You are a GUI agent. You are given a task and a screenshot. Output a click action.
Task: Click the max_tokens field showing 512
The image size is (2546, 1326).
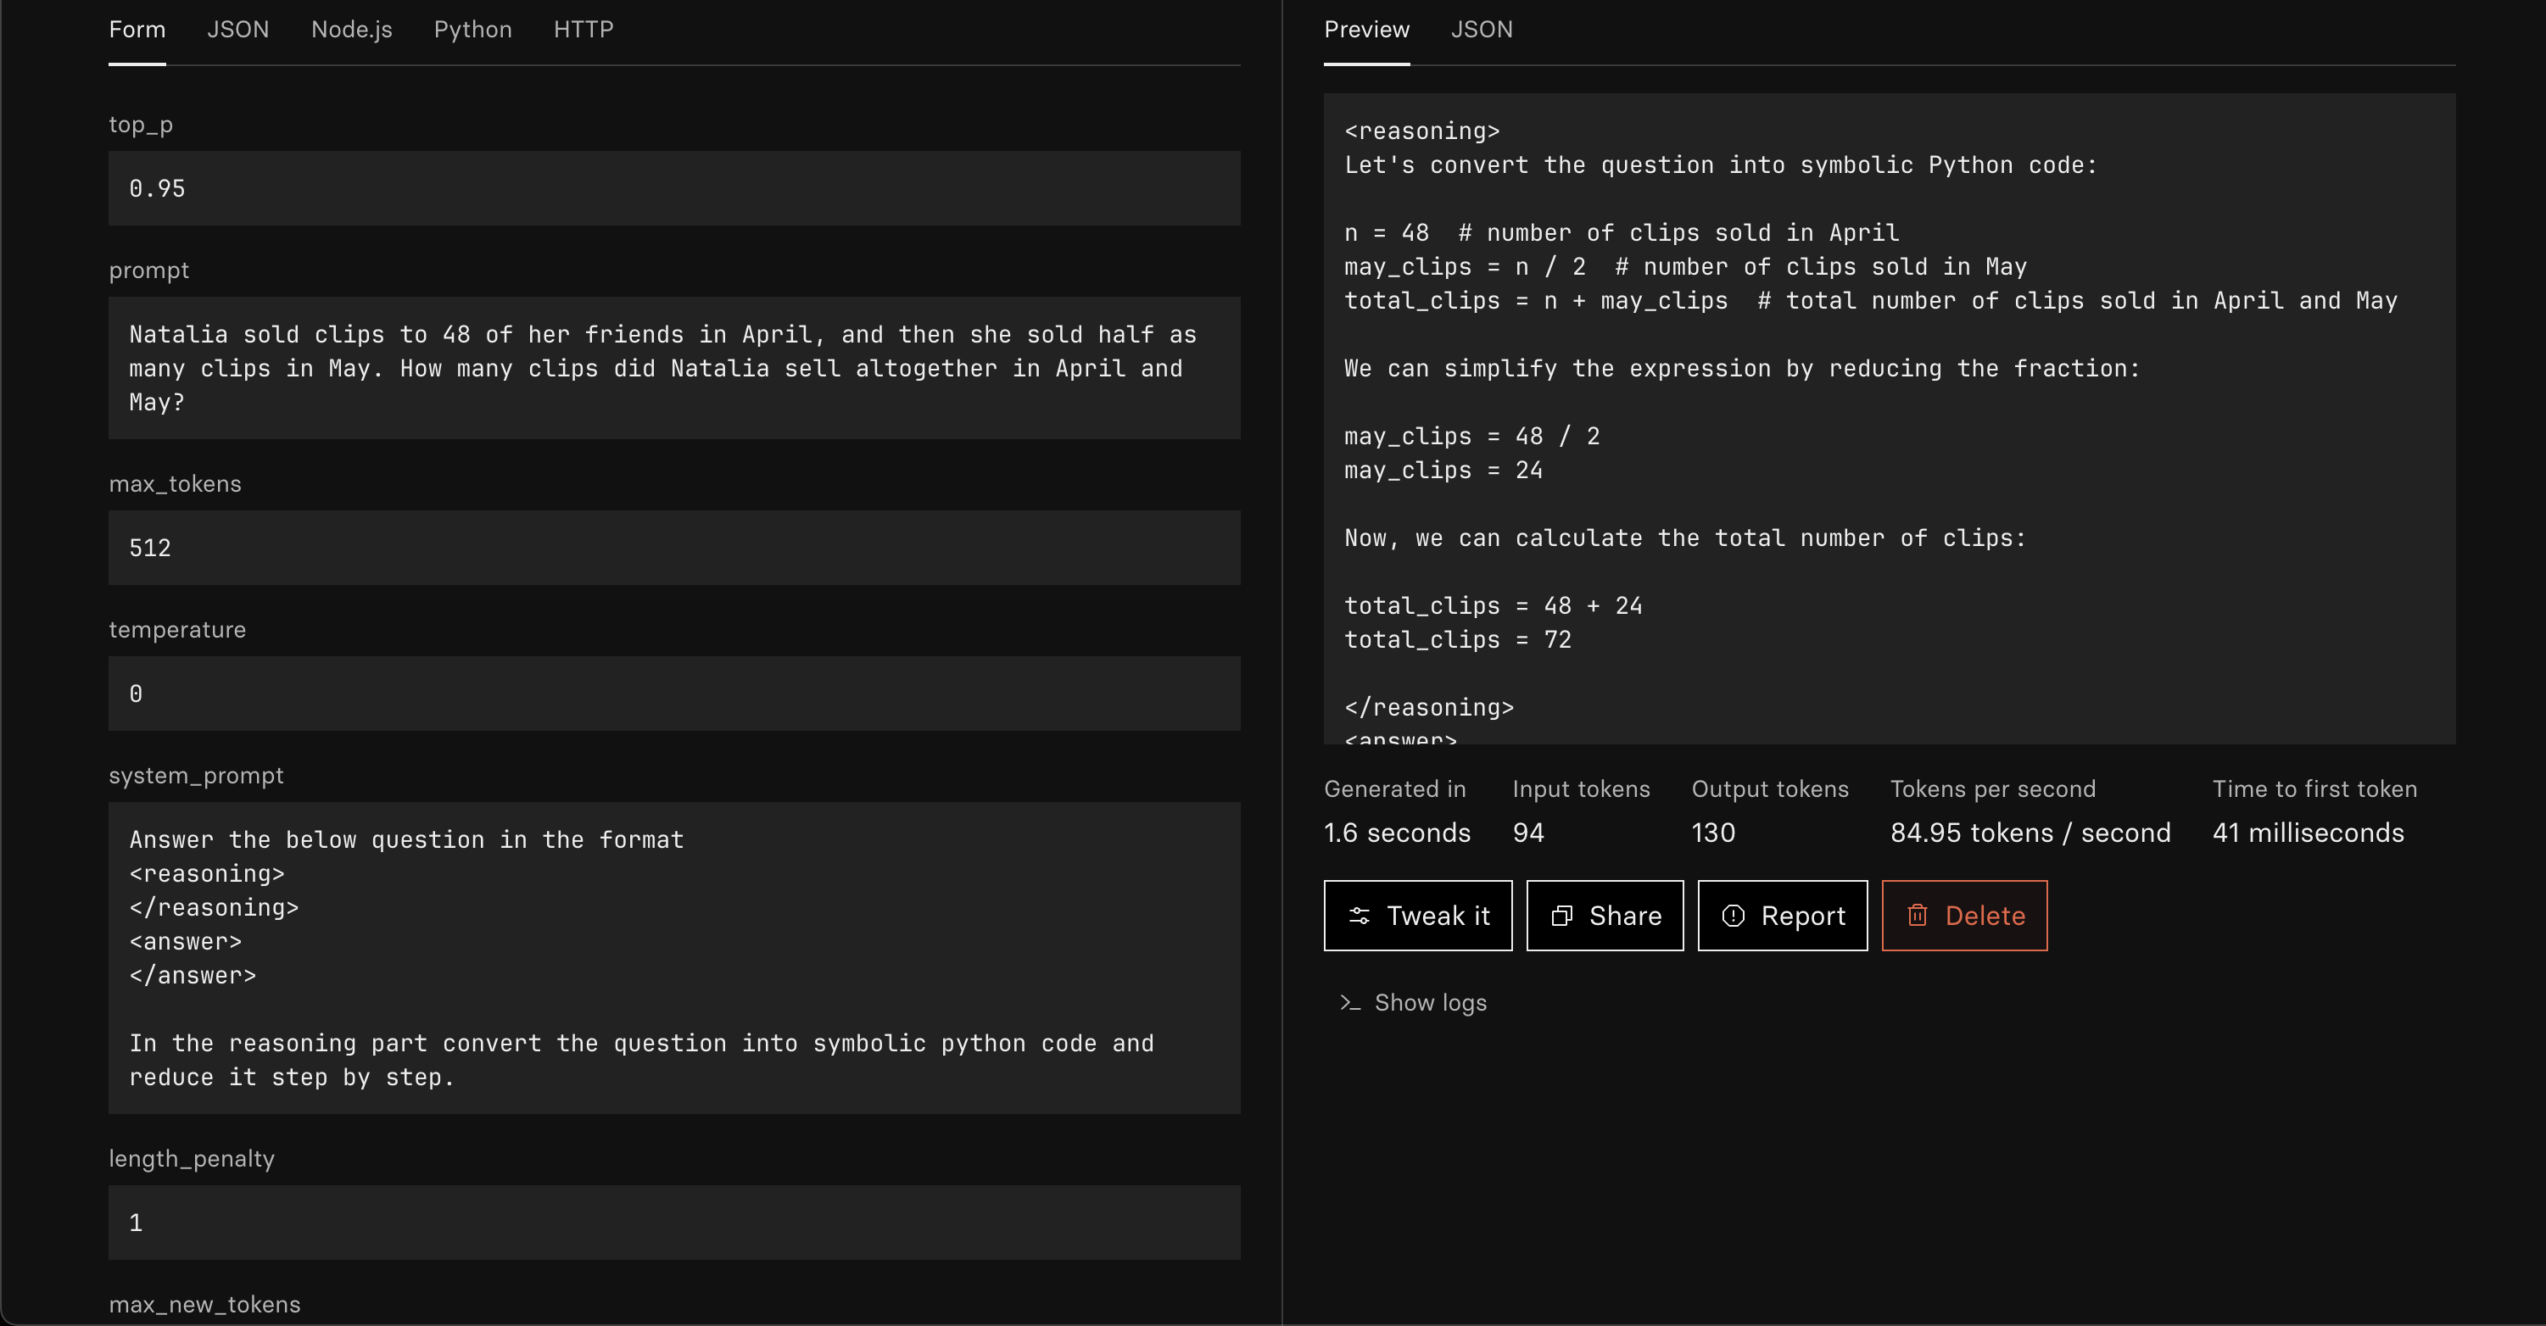(674, 548)
